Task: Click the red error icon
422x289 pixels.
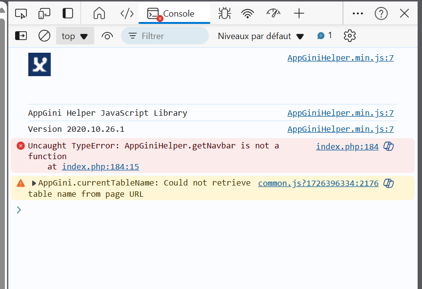Action: point(20,145)
